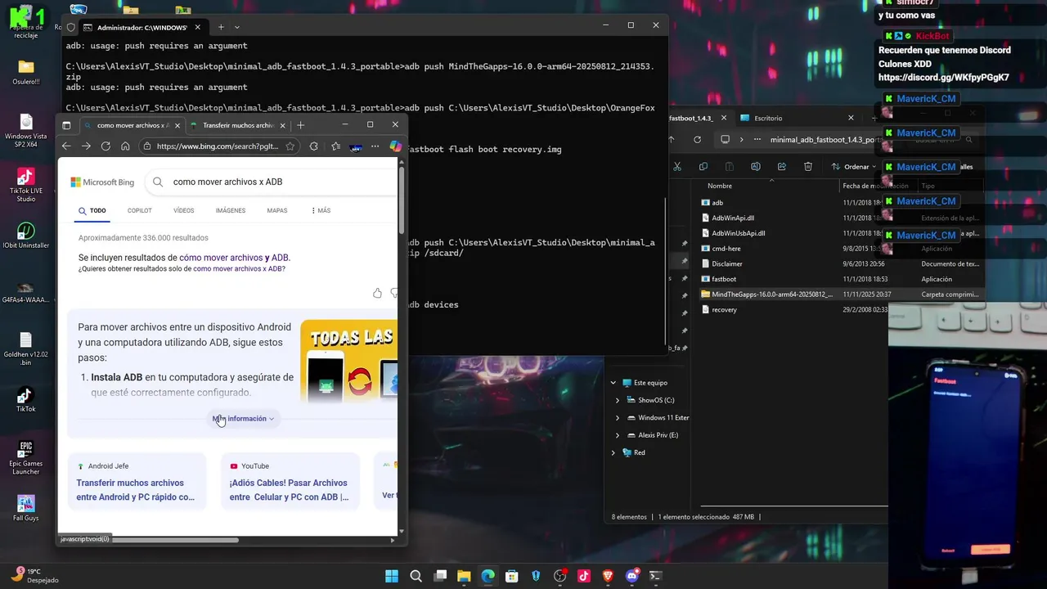Open YouTube result ¡Adiós Cables! Pasar Archivos
1047x589 pixels.
coord(290,489)
